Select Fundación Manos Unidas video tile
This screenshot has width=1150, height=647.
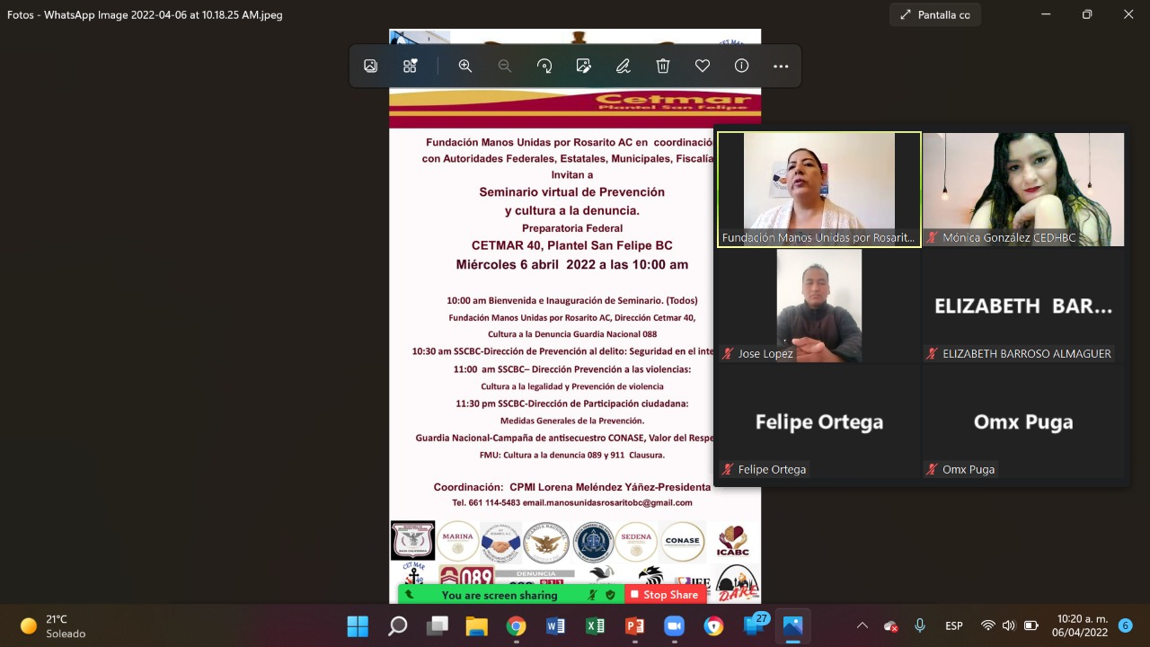tap(819, 190)
